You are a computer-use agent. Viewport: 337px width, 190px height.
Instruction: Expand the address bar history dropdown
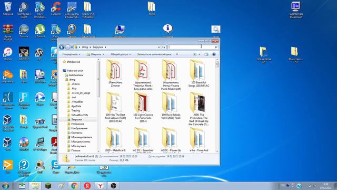159,47
